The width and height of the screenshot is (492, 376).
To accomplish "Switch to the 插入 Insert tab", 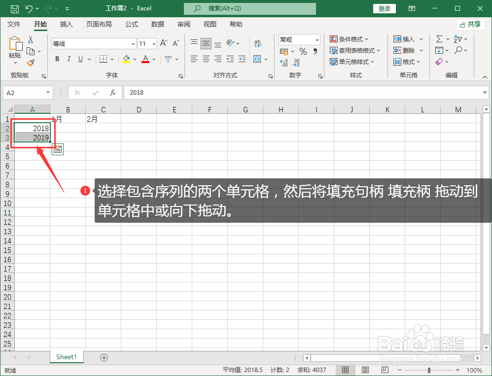I will point(66,25).
